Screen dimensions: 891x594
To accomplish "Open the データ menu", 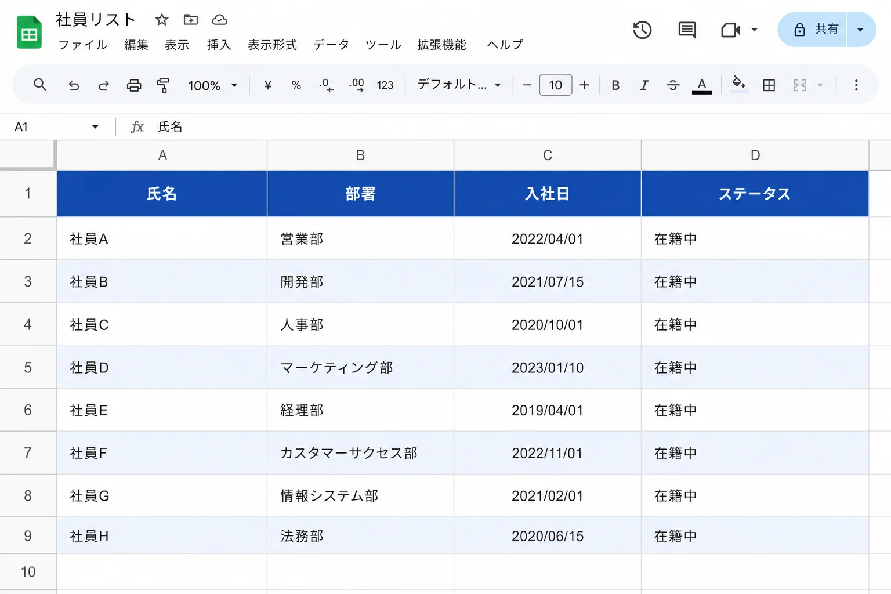I will coord(331,45).
